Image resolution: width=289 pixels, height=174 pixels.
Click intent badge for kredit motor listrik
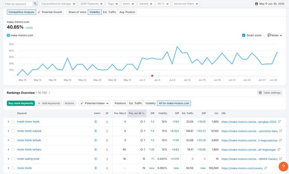tap(96, 122)
